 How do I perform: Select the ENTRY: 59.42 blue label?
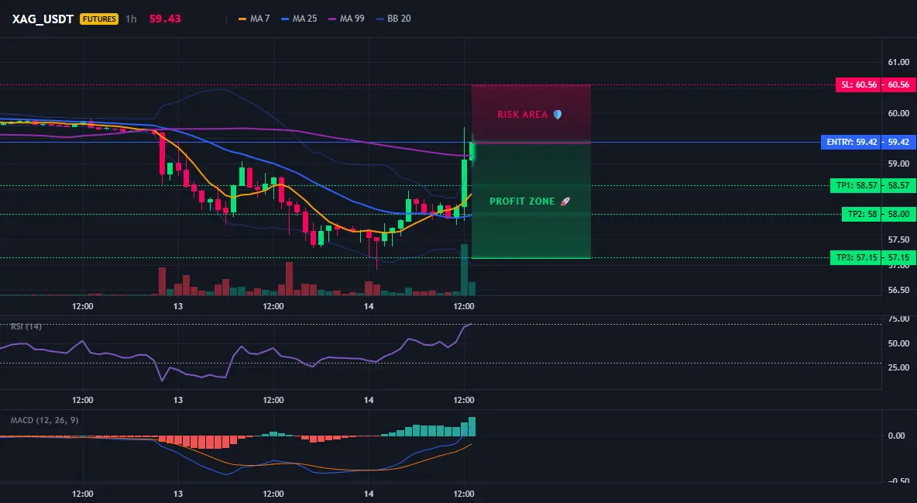pos(850,143)
